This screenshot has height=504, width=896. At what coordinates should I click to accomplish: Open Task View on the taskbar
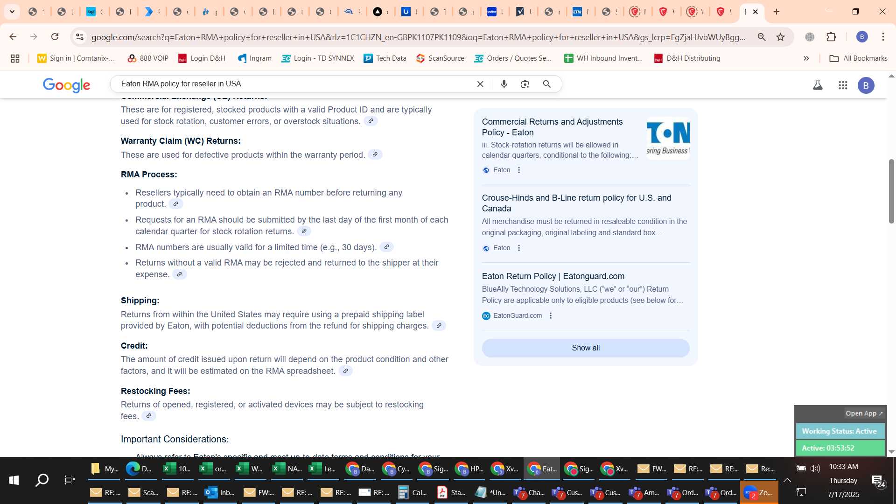tap(70, 480)
